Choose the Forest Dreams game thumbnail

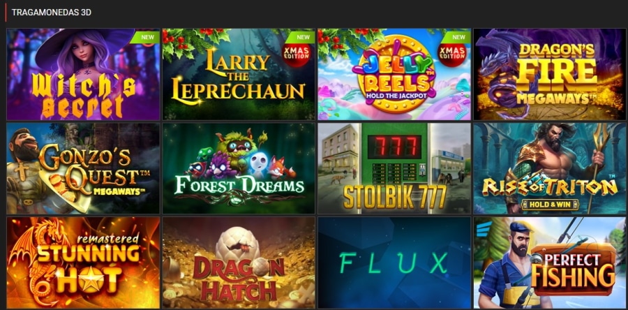[x=239, y=168]
